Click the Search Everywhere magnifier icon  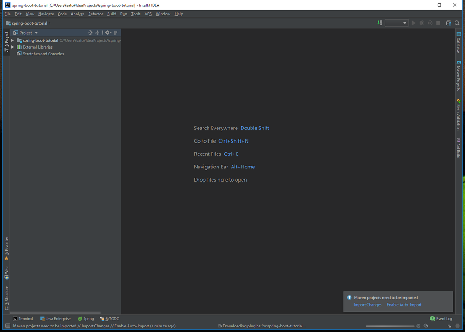coord(457,23)
